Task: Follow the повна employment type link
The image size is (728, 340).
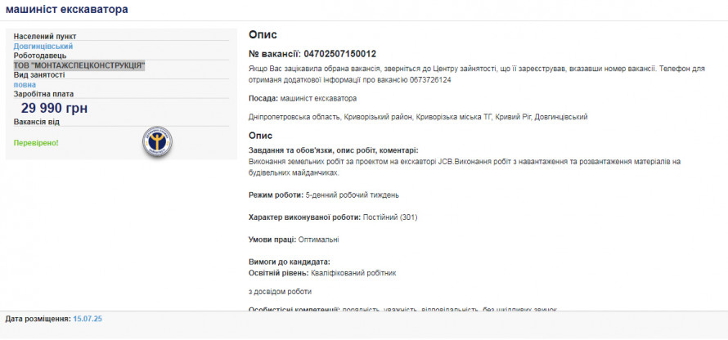Action: pyautogui.click(x=25, y=84)
